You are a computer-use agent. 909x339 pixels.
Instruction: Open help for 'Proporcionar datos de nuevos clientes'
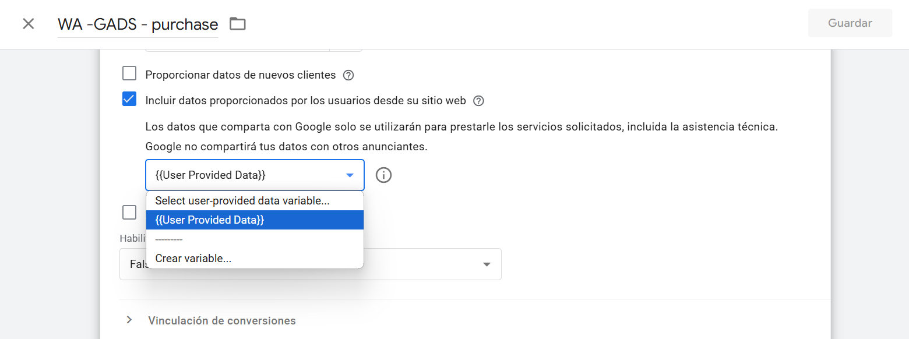coord(348,75)
